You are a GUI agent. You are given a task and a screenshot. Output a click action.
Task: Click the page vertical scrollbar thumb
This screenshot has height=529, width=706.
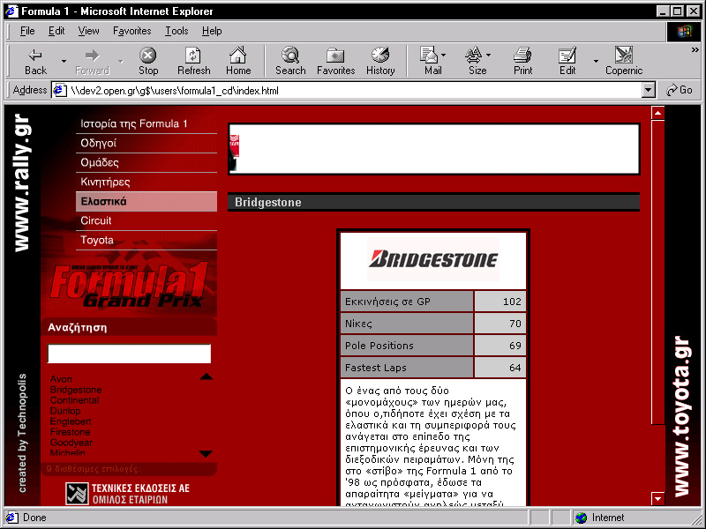[657, 272]
